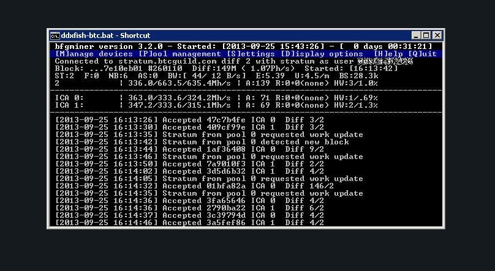Click the Accepted 1af36408 log entry
Screen dimensions: 495x271
[x=189, y=149]
